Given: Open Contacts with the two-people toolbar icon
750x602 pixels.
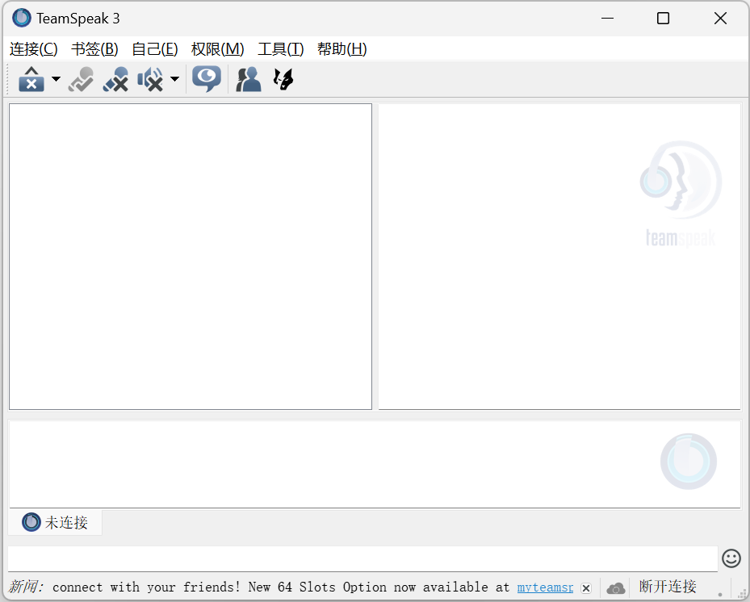Looking at the screenshot, I should click(x=248, y=79).
